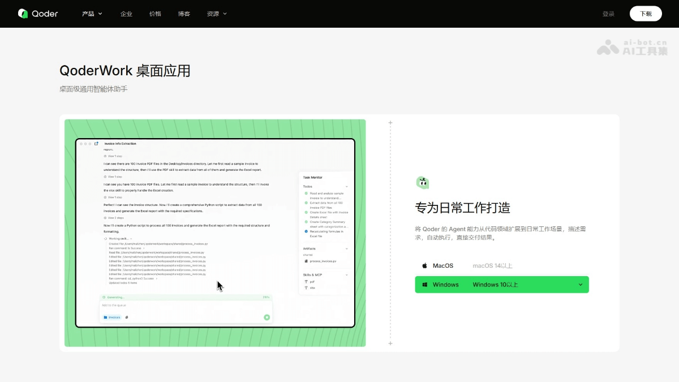Click the 'Add to the queue' input field
Viewport: 679px width, 382px height.
pyautogui.click(x=170, y=305)
